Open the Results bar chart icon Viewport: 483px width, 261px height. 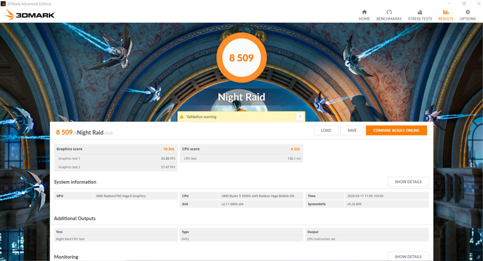coord(446,12)
